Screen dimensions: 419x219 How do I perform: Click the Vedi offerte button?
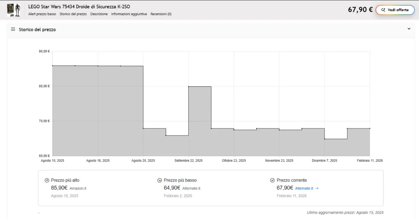[396, 10]
